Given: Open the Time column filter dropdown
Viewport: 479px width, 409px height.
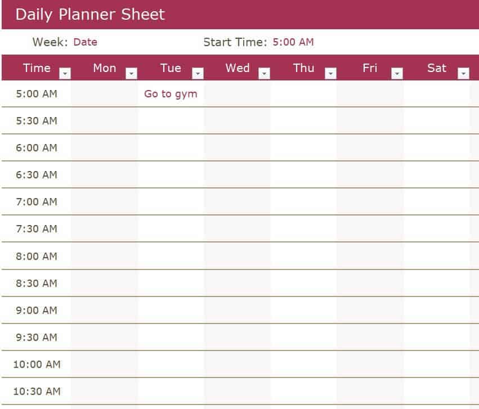Looking at the screenshot, I should 65,74.
